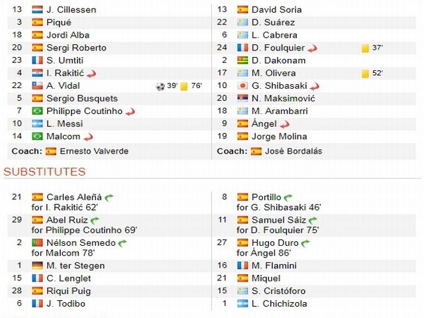The image size is (424, 318).
Task: Click Japan flag beside G. Shibasaki
Action: 242,85
